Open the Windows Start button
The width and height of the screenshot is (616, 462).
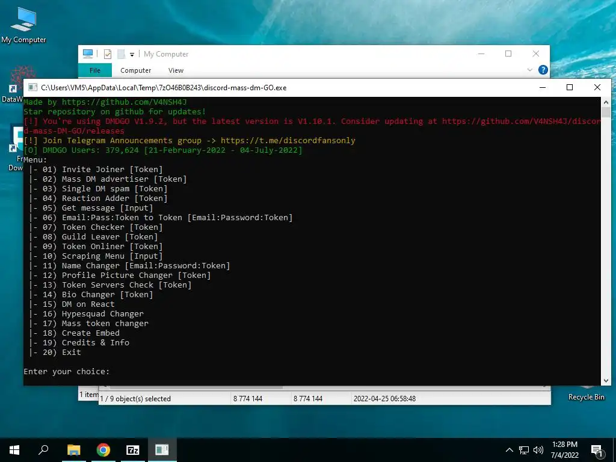(x=14, y=450)
